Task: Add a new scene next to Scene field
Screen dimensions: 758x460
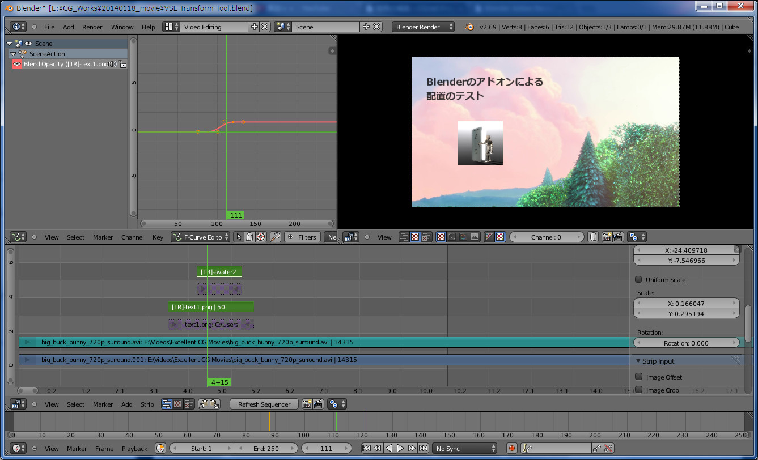Action: click(x=366, y=27)
